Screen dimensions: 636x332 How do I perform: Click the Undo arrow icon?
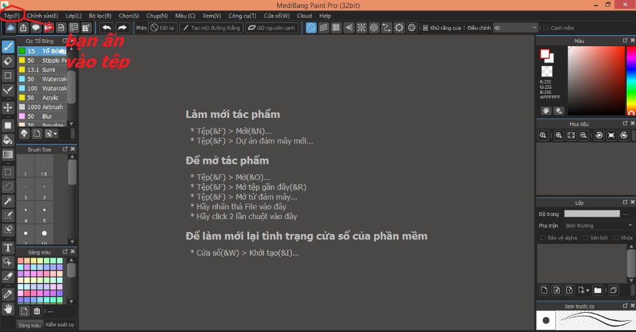(x=107, y=27)
